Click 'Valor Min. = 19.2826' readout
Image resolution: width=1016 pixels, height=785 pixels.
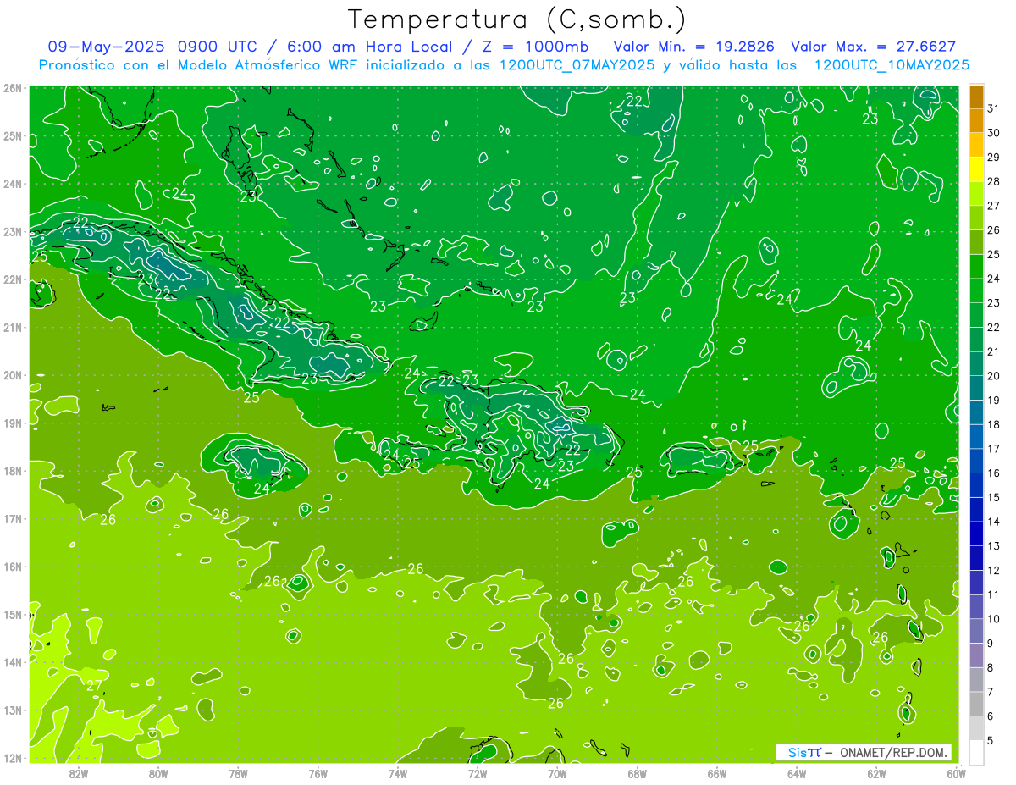(695, 47)
